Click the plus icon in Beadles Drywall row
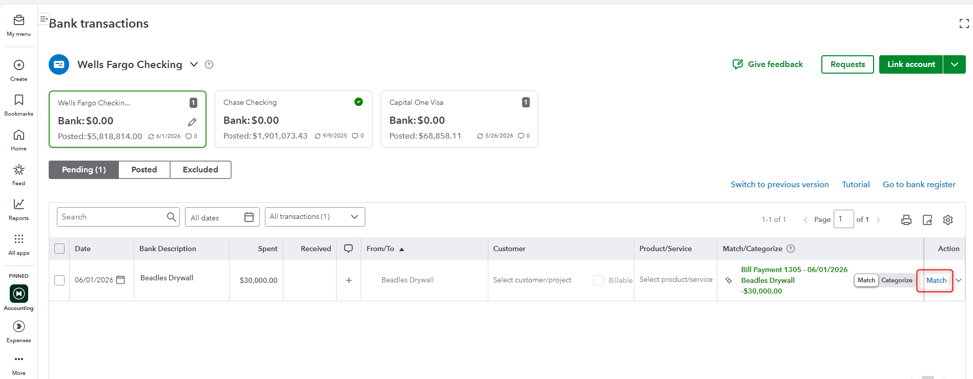Viewport: 973px width, 379px height. (349, 280)
